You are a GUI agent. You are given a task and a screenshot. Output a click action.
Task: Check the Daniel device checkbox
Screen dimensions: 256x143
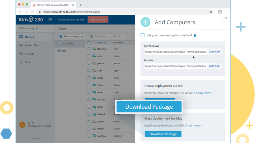pos(89,129)
